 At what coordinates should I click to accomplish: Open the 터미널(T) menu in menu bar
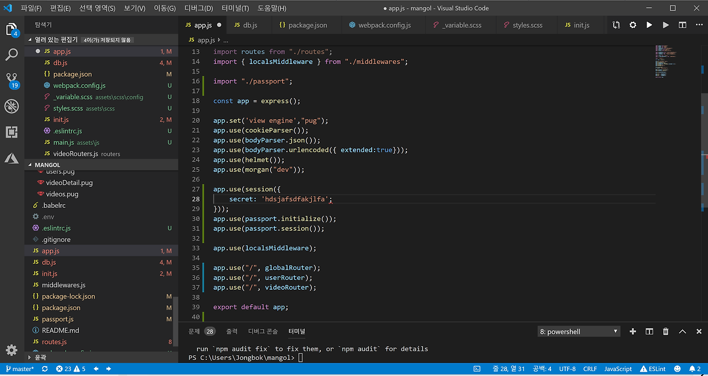(x=236, y=8)
